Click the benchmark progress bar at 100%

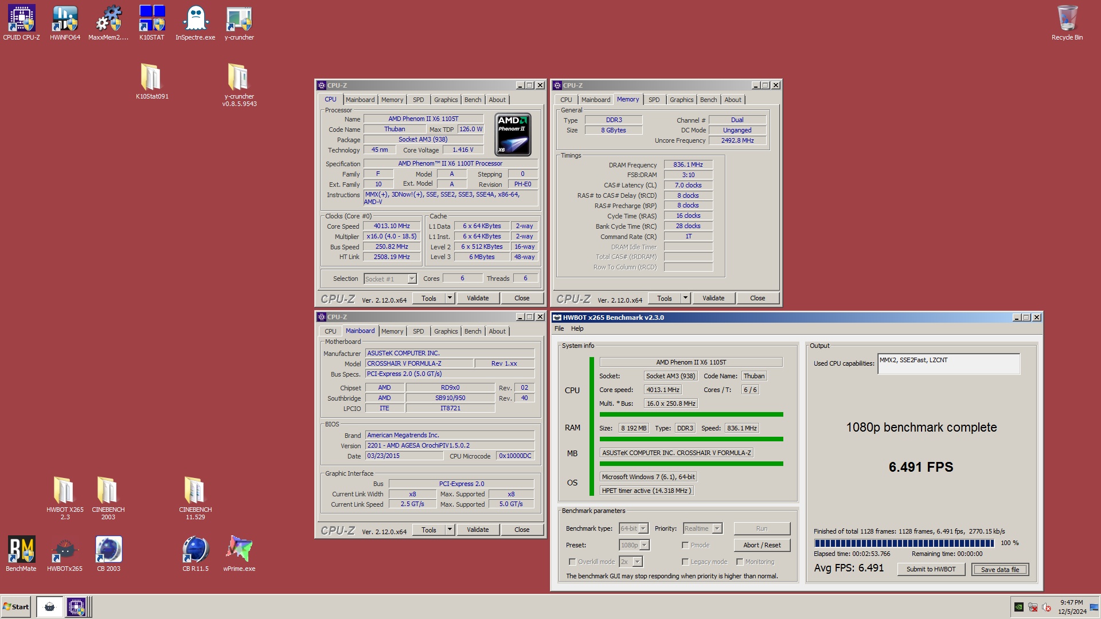click(904, 543)
